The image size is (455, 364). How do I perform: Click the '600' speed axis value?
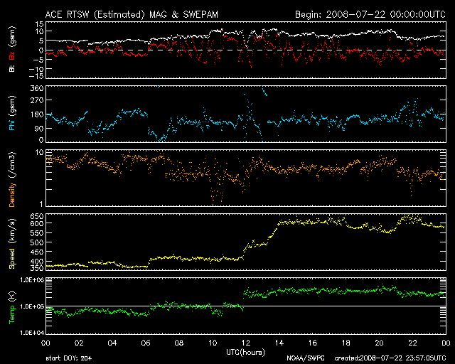pos(37,223)
